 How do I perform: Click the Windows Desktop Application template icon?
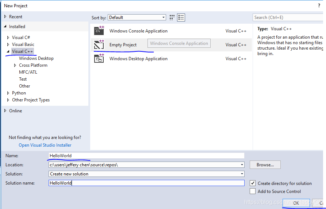pyautogui.click(x=99, y=58)
